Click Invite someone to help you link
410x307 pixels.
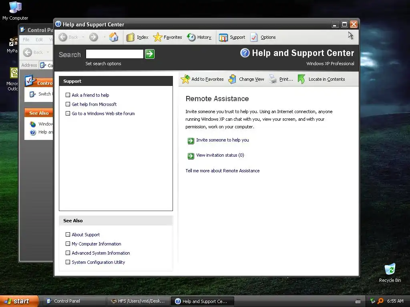pos(223,140)
